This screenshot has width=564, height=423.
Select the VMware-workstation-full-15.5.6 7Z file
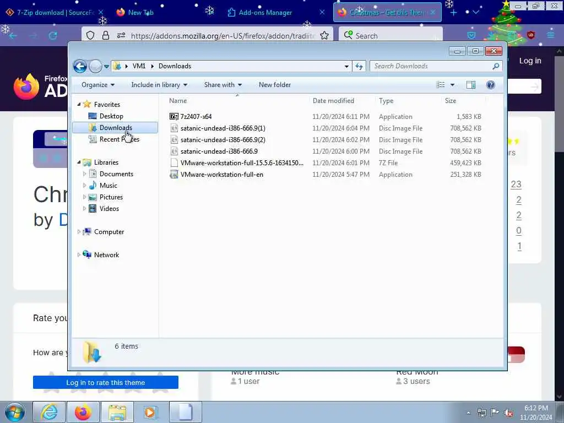point(242,163)
